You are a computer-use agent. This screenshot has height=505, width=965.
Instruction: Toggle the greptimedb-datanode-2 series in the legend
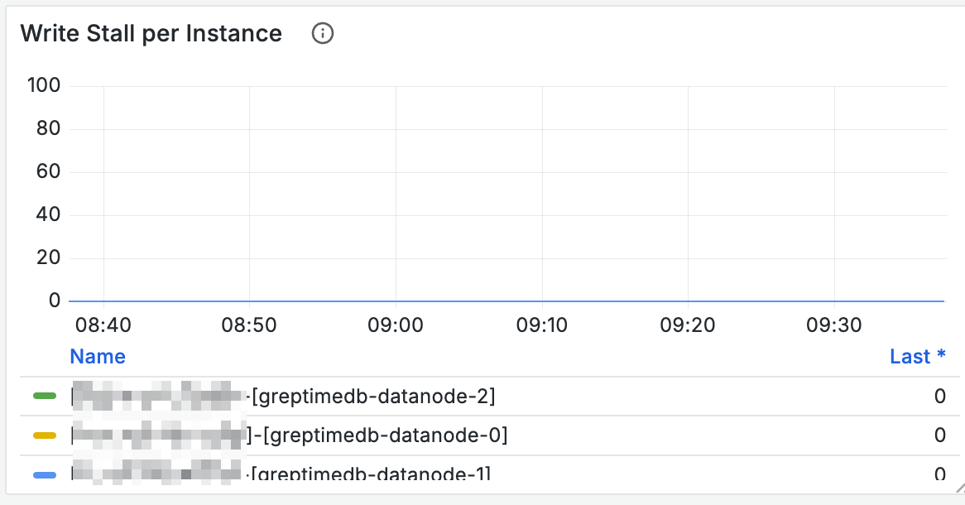[x=372, y=397]
